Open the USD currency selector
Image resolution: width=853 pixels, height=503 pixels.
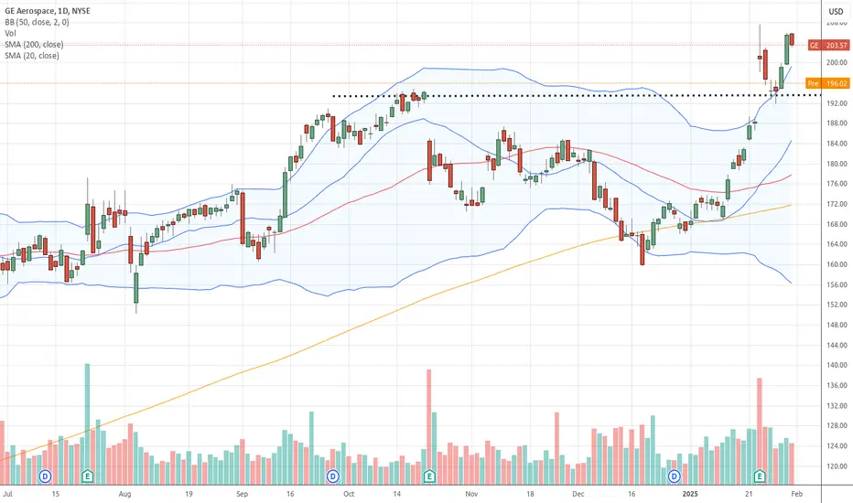click(837, 11)
